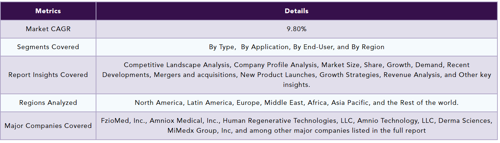500x143 pixels.
Task: Select the Major Companies Covered label
Action: 48,126
